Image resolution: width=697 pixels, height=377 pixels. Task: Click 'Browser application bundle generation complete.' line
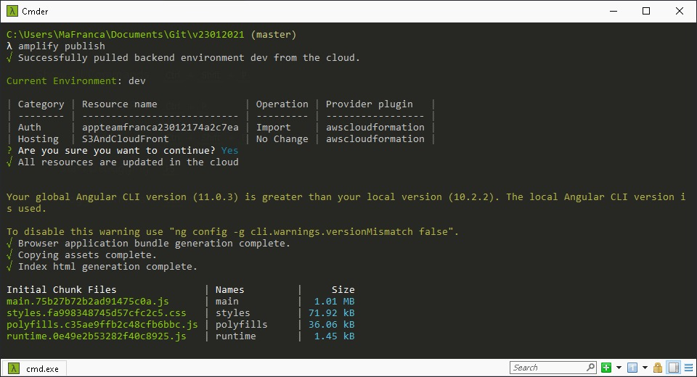[154, 244]
